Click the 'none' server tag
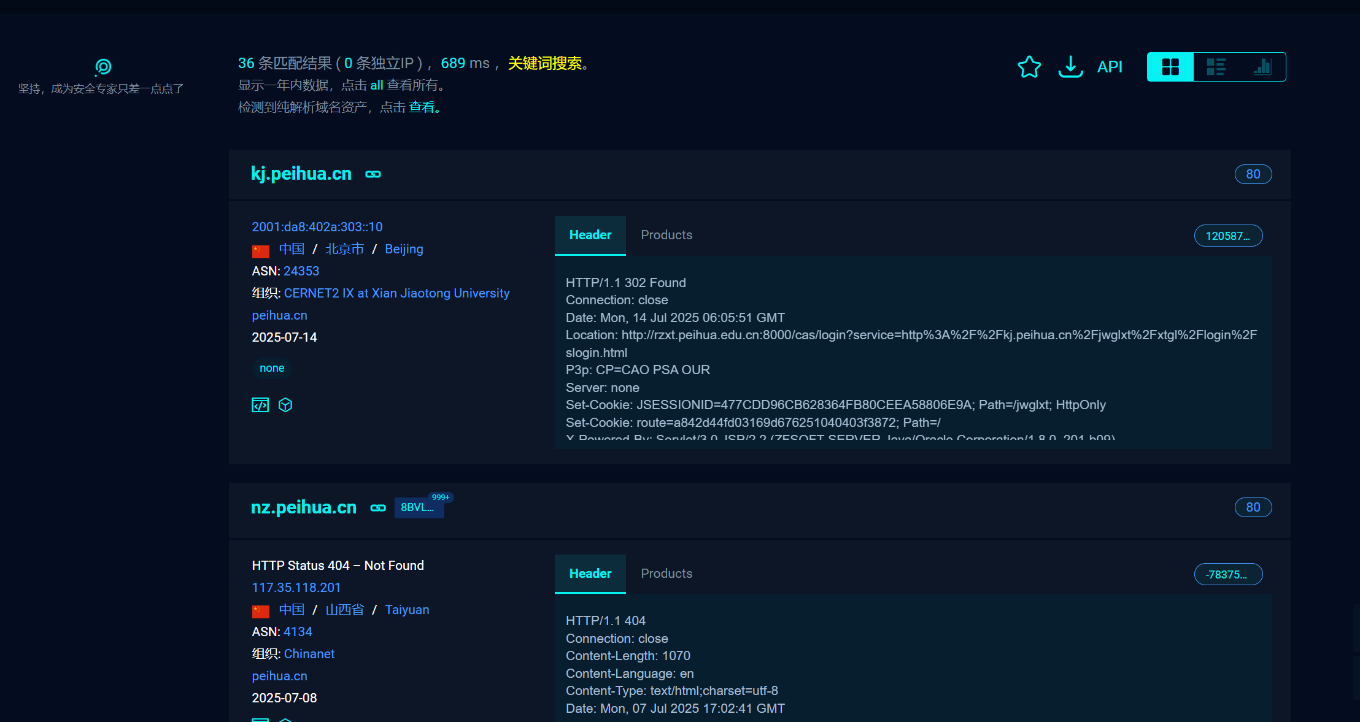 (x=272, y=368)
